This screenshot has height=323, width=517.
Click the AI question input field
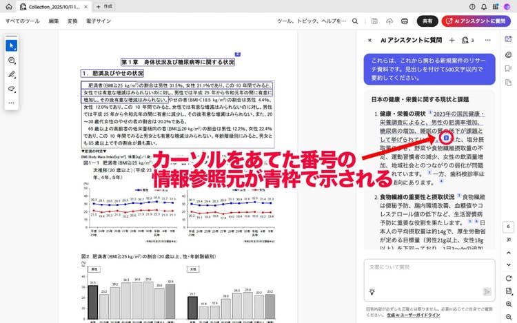point(427,269)
